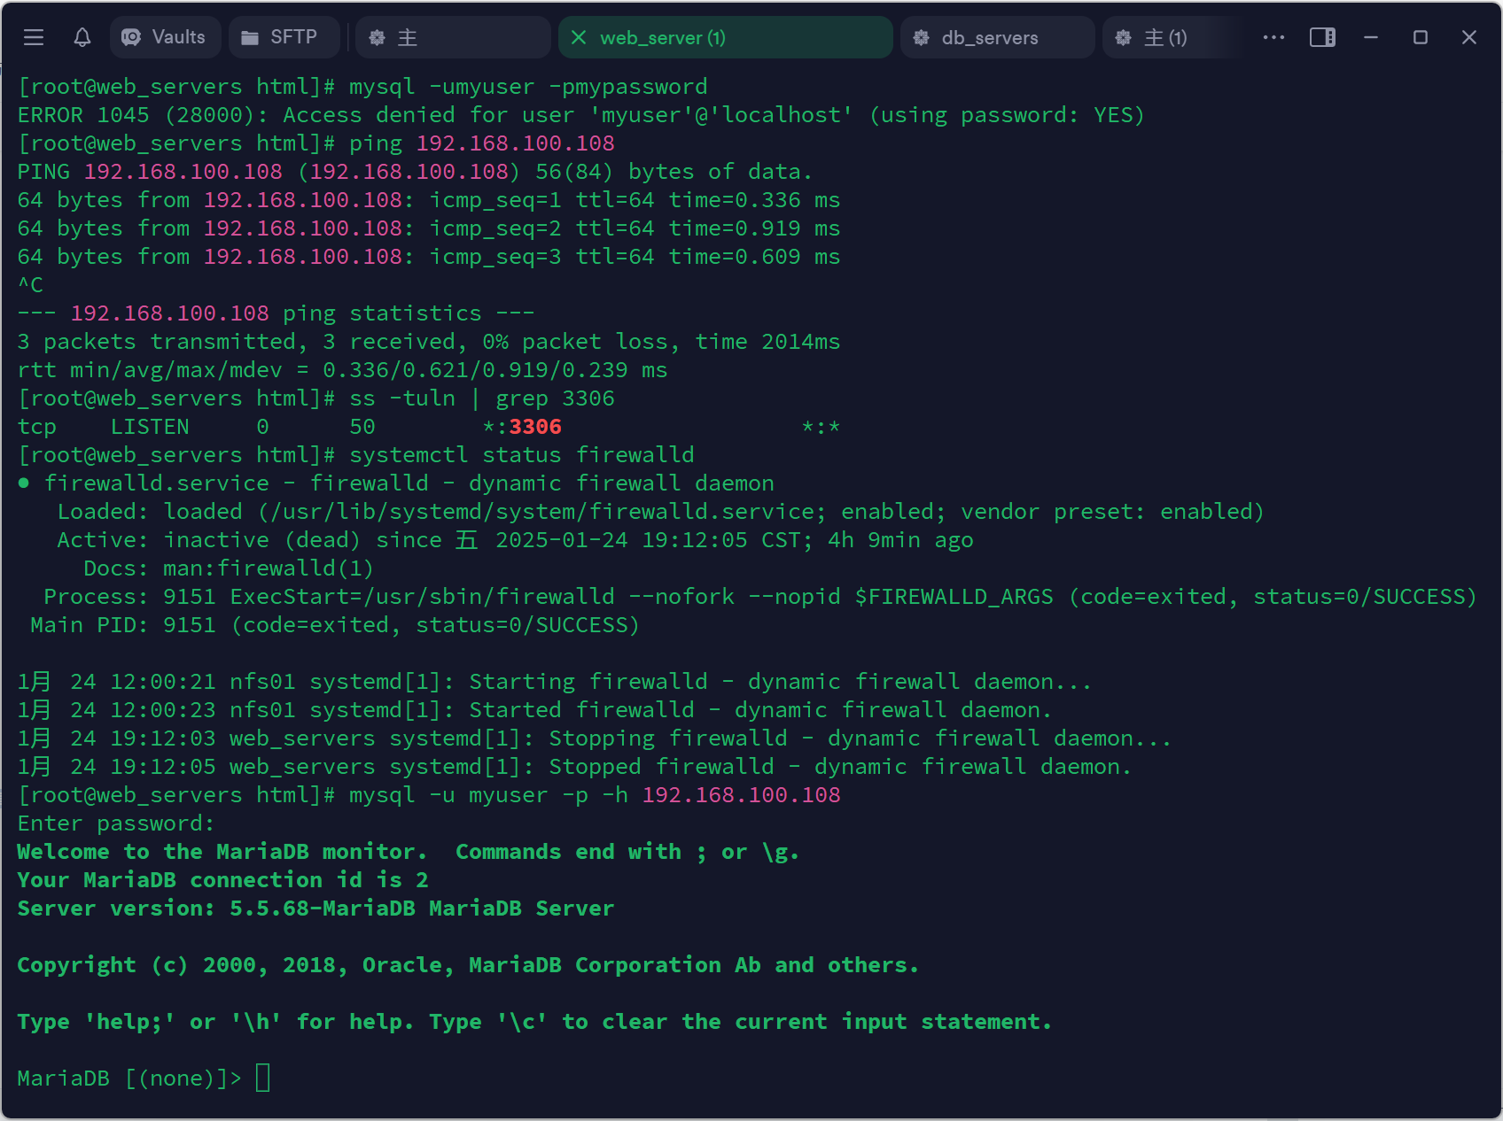Click the SFTP folder icon
The width and height of the screenshot is (1503, 1121).
coord(250,37)
